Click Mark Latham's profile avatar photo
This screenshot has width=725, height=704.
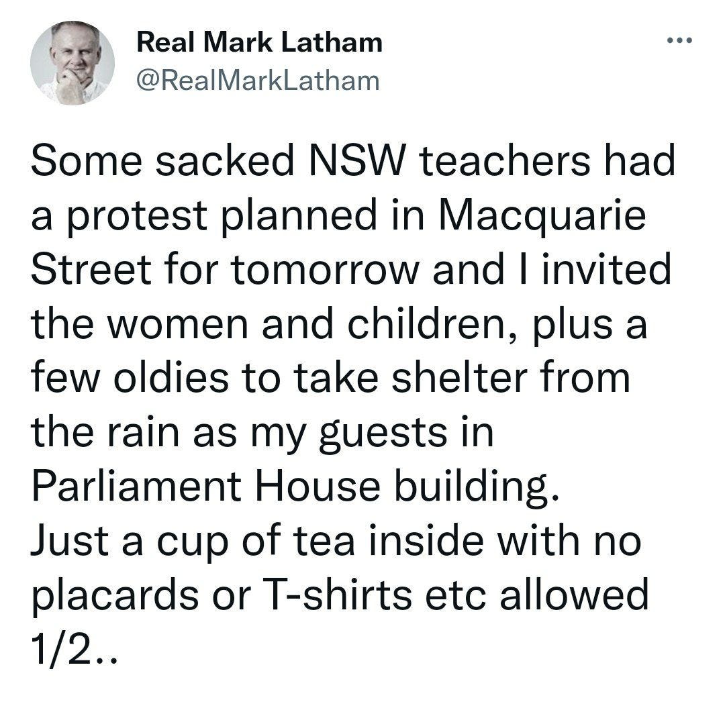click(x=72, y=62)
